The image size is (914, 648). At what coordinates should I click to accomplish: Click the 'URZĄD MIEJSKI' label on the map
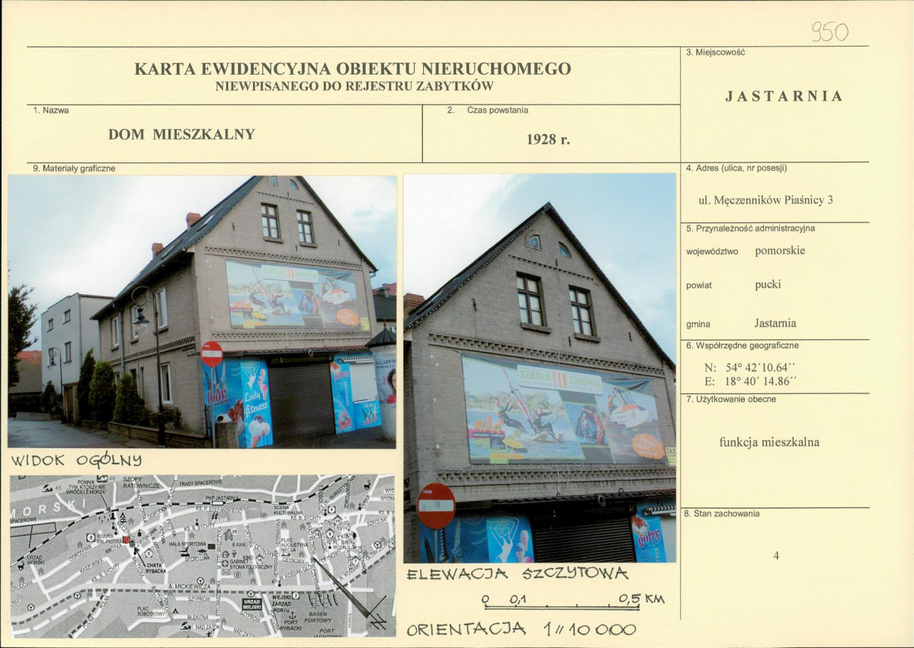click(x=252, y=605)
